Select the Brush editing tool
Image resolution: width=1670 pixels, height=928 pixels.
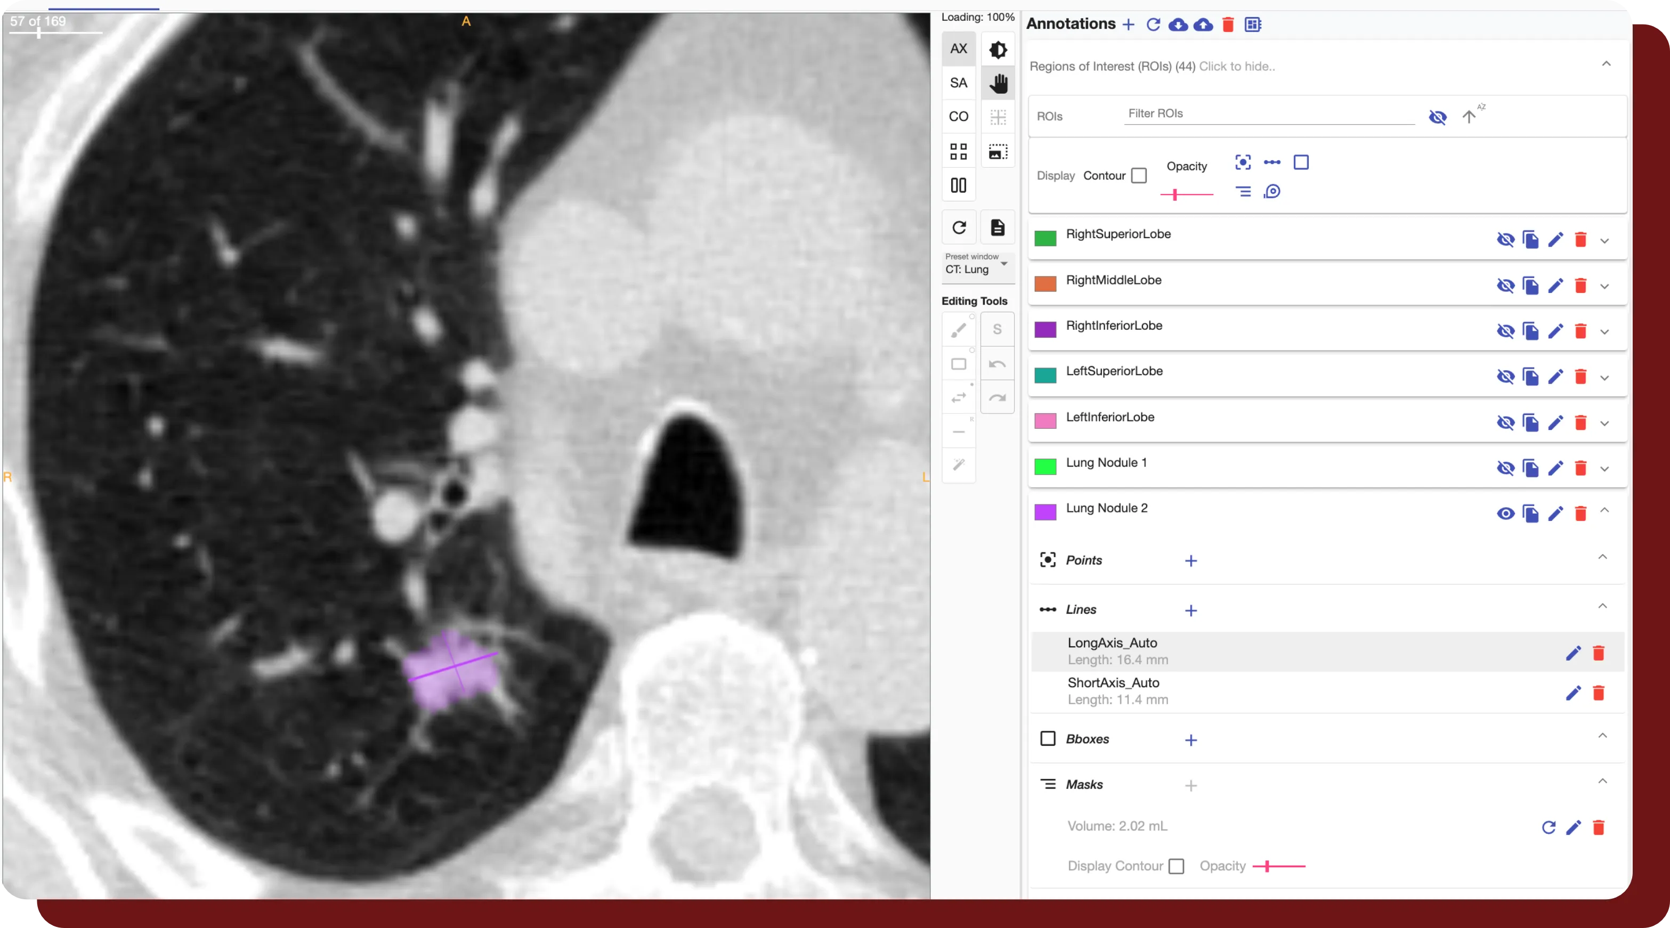coord(959,330)
